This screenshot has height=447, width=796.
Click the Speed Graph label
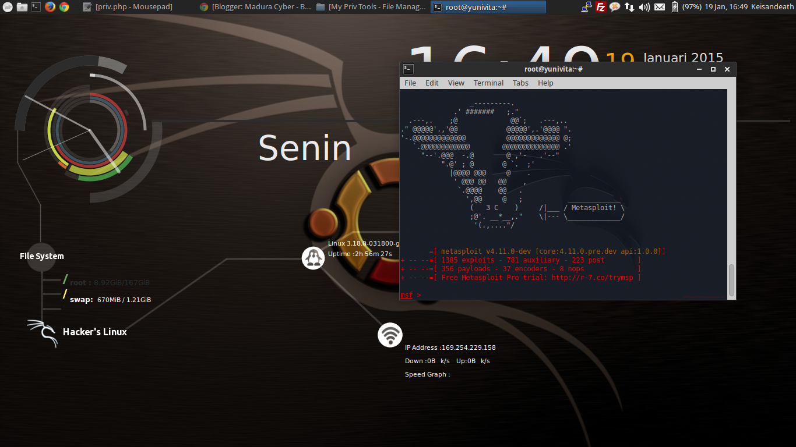428,374
